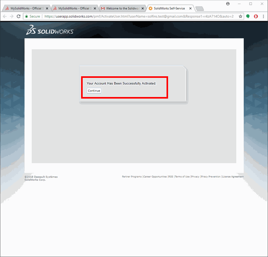Bookmark this page with star icon
Screen dimensions: 268x257
click(x=241, y=16)
